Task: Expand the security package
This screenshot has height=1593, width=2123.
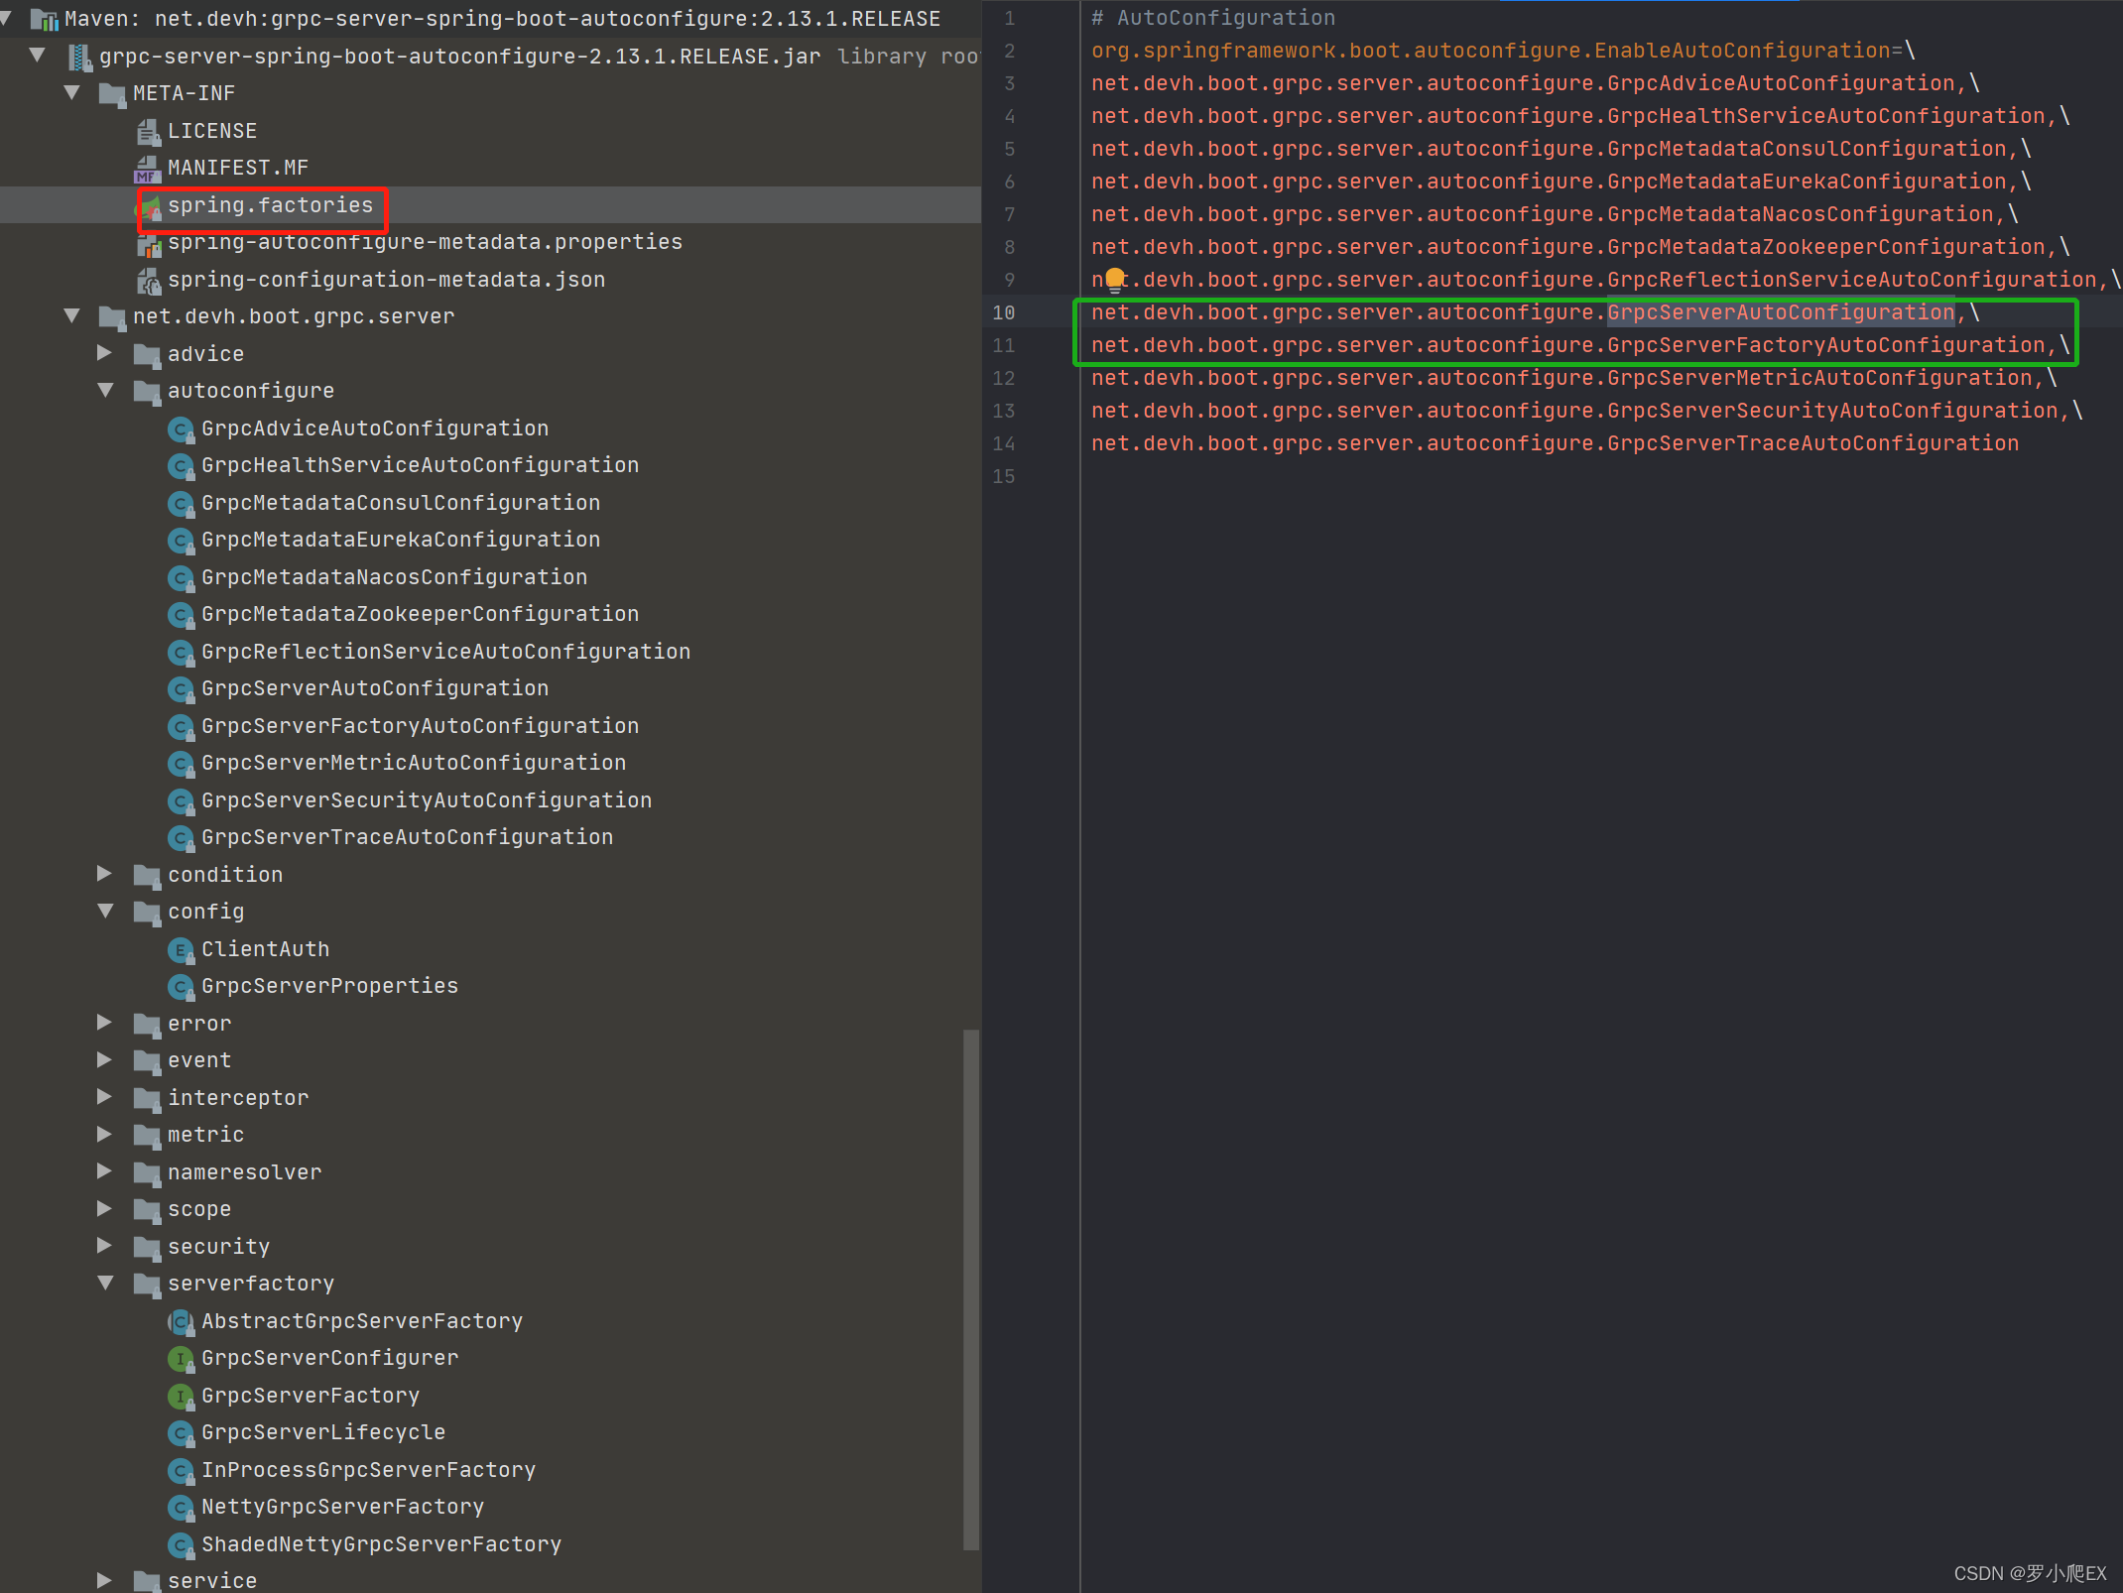Action: [x=105, y=1246]
